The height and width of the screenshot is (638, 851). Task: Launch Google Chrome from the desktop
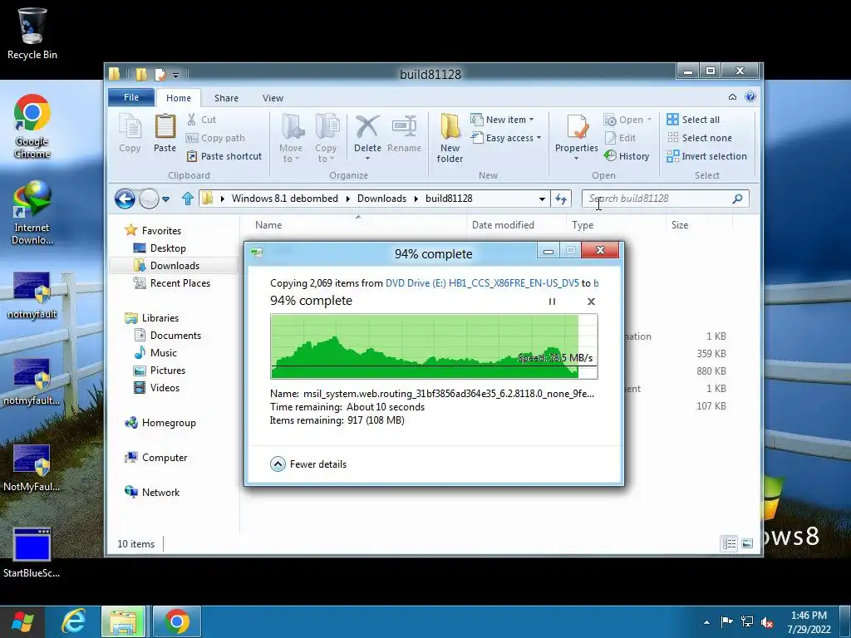[x=32, y=126]
